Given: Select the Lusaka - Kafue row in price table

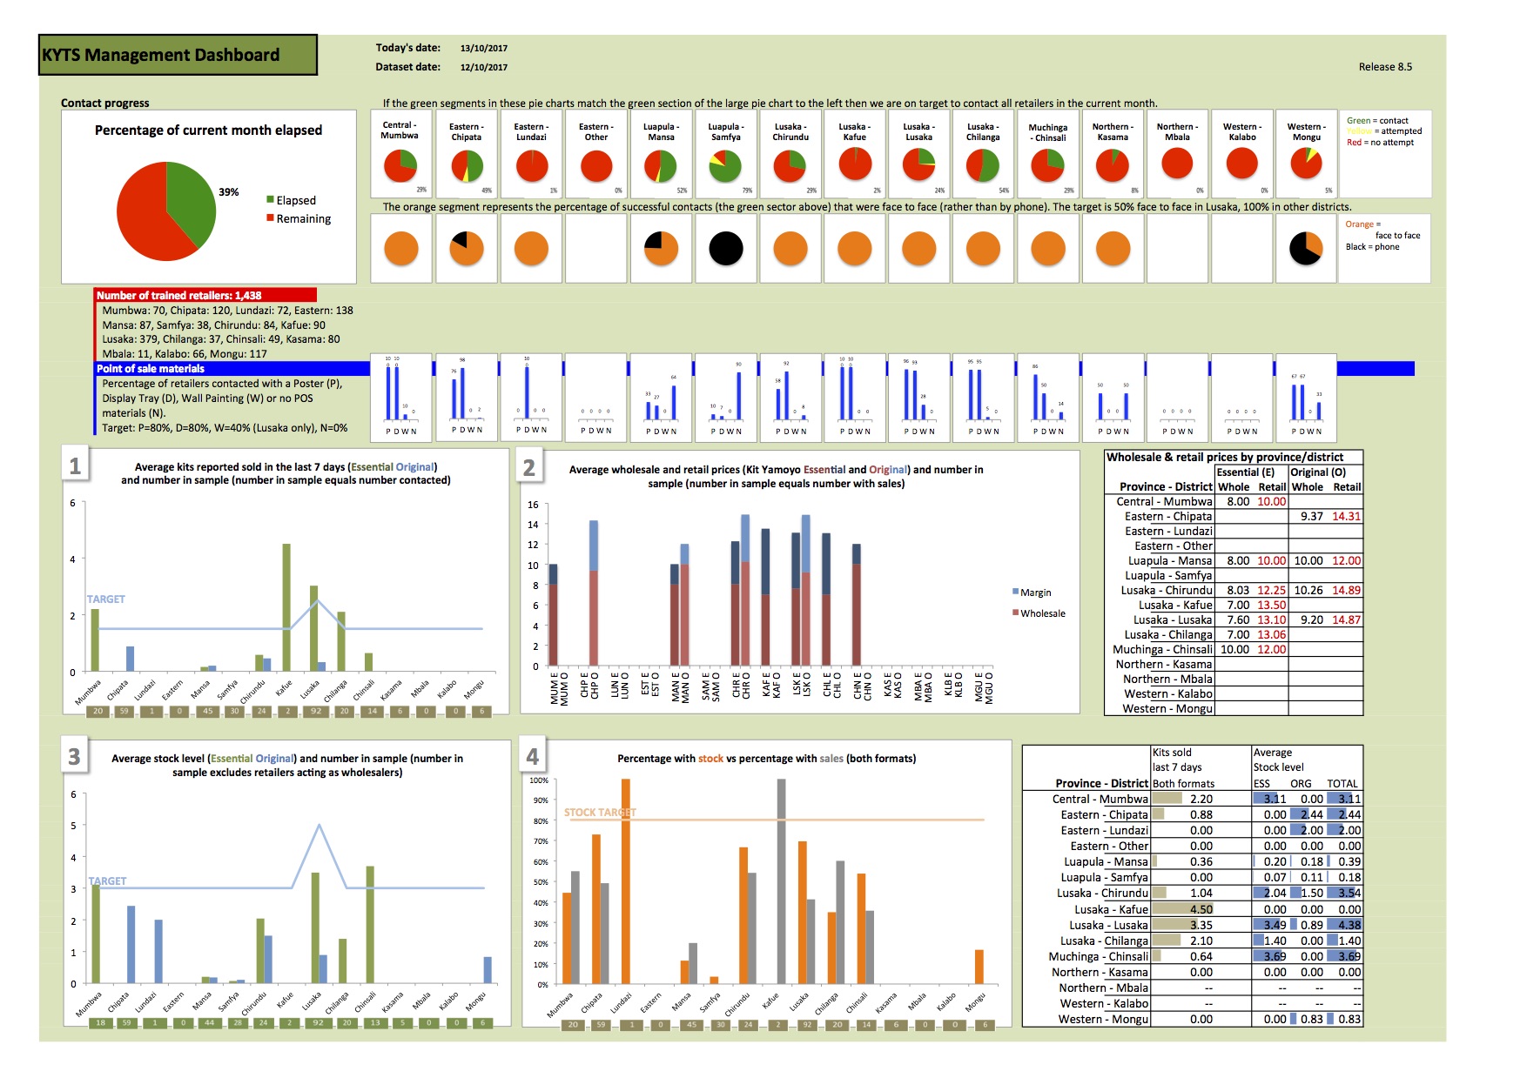Looking at the screenshot, I should pyautogui.click(x=1233, y=605).
